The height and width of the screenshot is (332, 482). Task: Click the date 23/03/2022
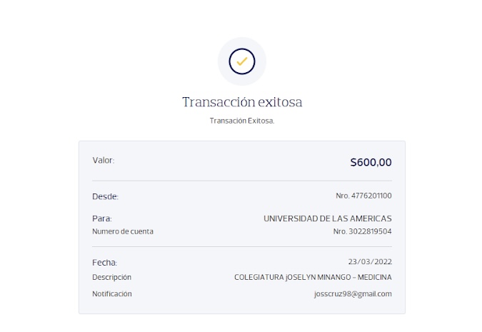click(369, 262)
